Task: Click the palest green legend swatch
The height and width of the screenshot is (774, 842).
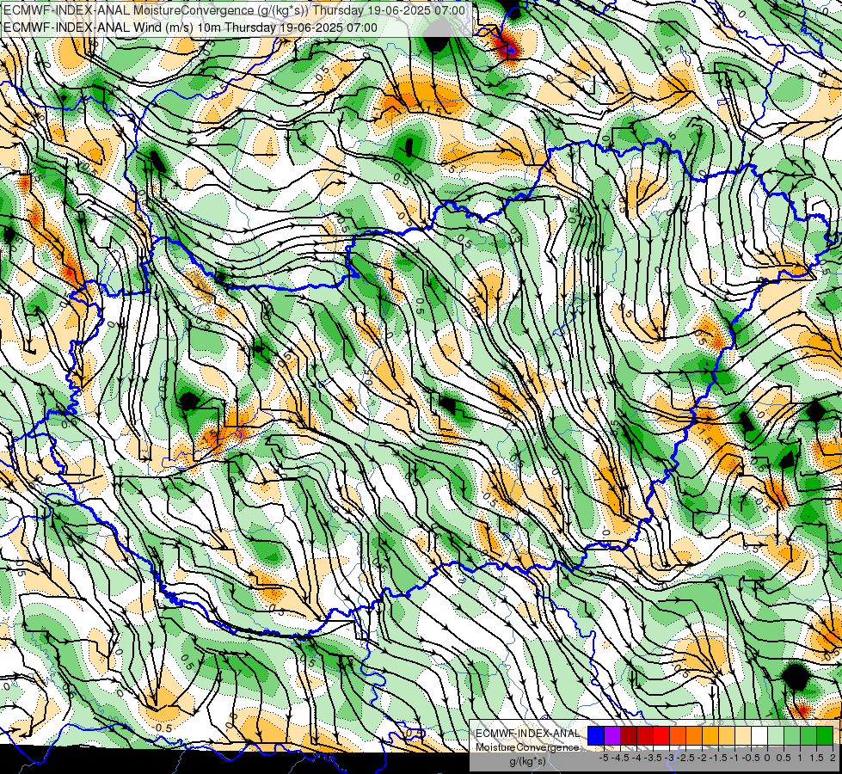Action: click(x=776, y=736)
